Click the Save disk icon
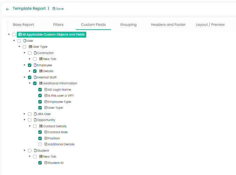The height and width of the screenshot is (175, 236). (x=54, y=9)
